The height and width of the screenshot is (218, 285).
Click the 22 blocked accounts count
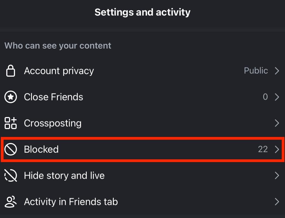263,149
